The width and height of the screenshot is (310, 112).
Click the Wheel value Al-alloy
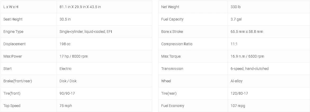[x=237, y=81]
